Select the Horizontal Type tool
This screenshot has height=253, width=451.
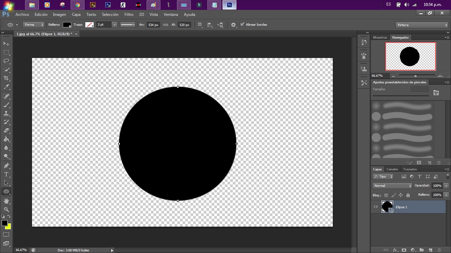6,174
